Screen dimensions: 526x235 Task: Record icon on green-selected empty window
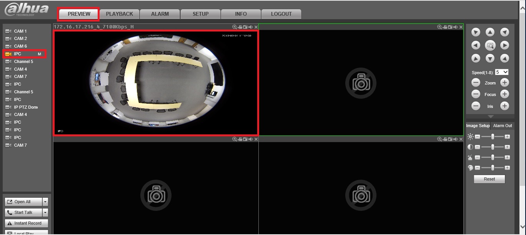(445, 27)
